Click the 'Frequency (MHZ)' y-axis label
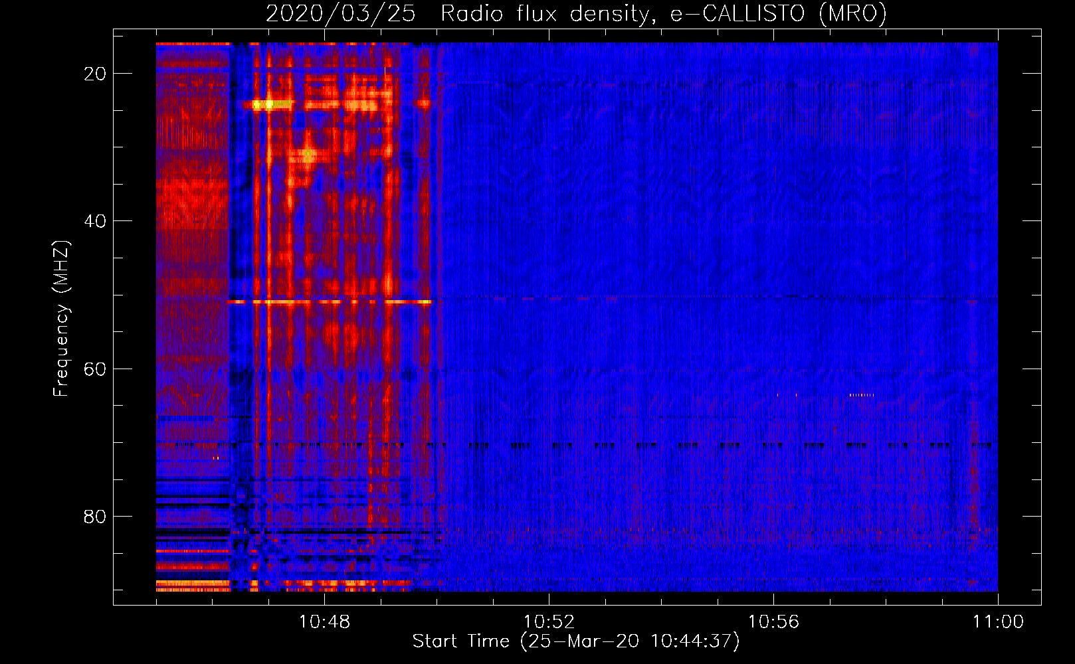The image size is (1075, 664). 61,319
